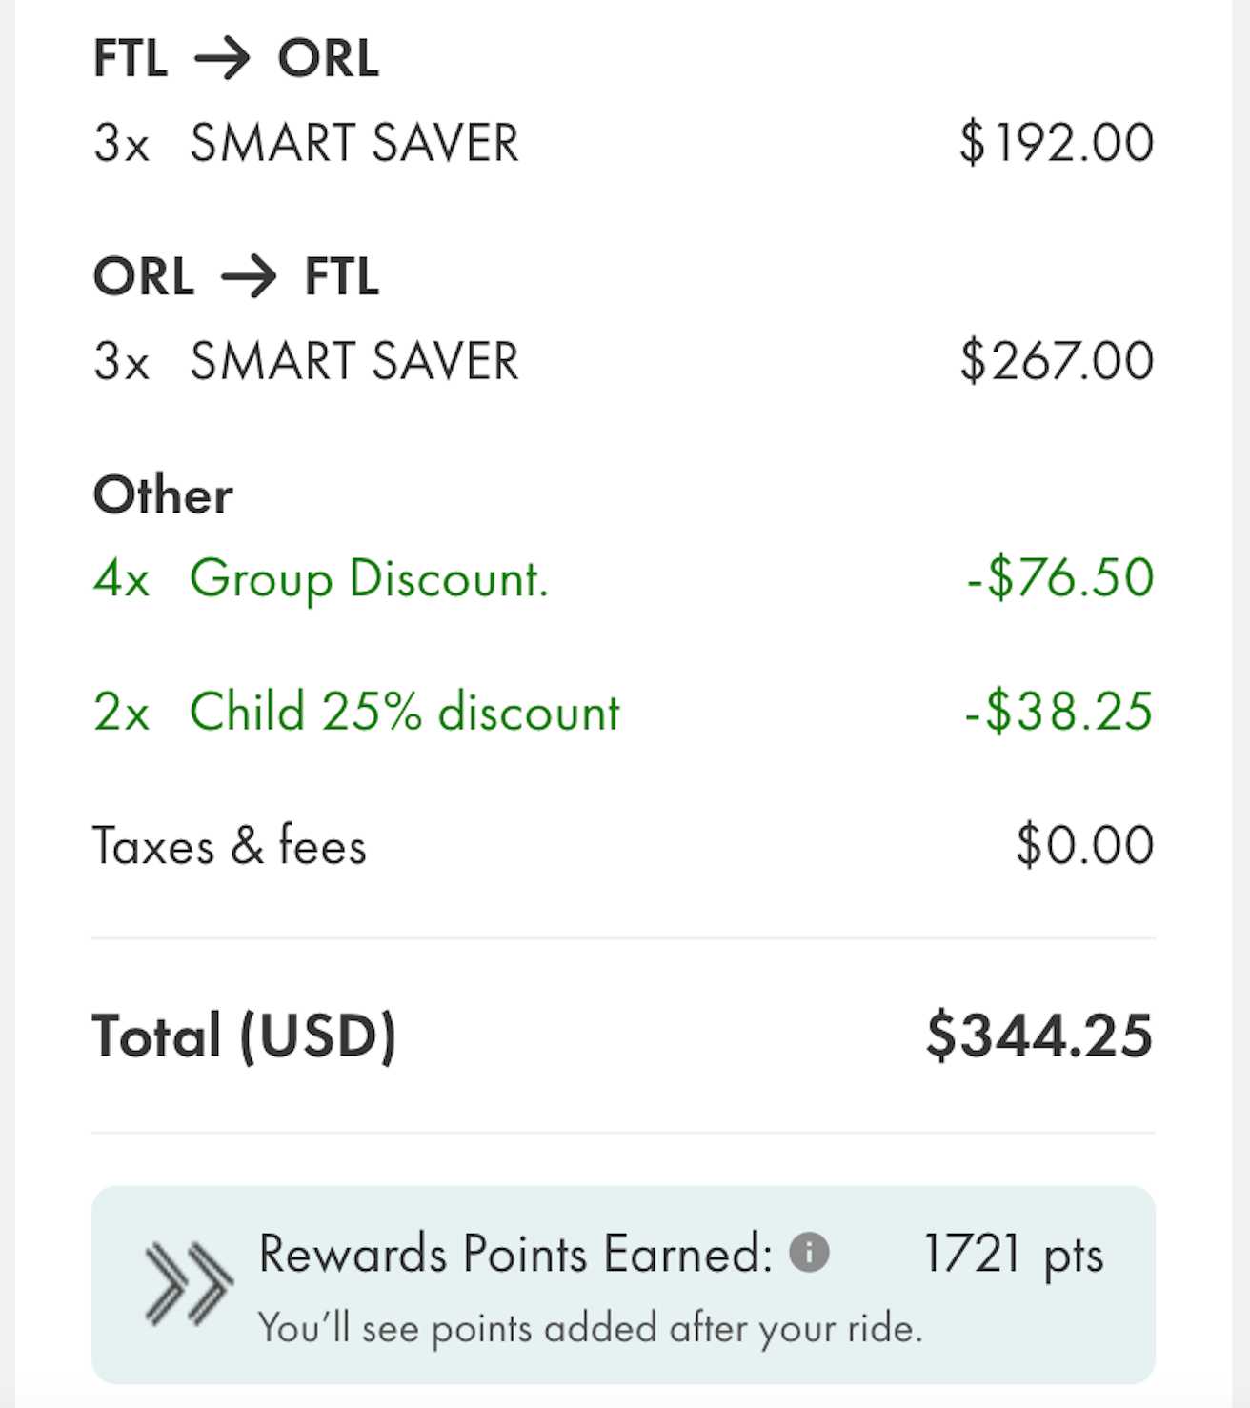Click the Rewards Points Earned label

(x=515, y=1253)
